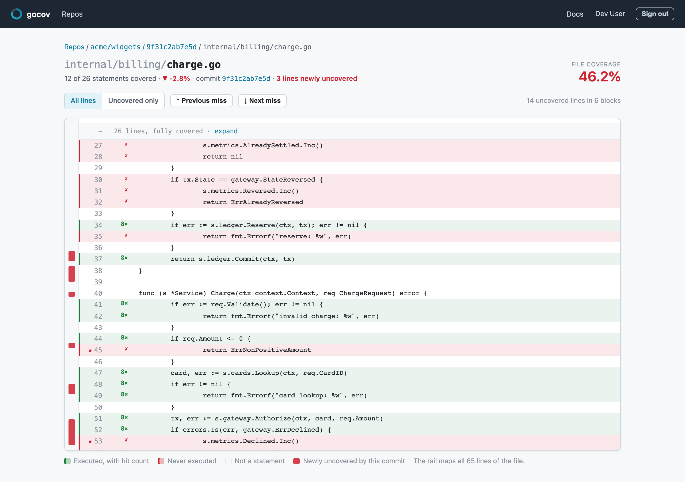Click the gocov logo icon
The height and width of the screenshot is (482, 685).
click(16, 14)
